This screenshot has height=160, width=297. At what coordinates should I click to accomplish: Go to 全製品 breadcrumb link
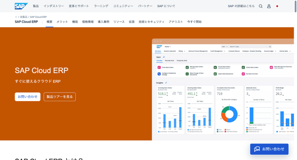pyautogui.click(x=24, y=17)
